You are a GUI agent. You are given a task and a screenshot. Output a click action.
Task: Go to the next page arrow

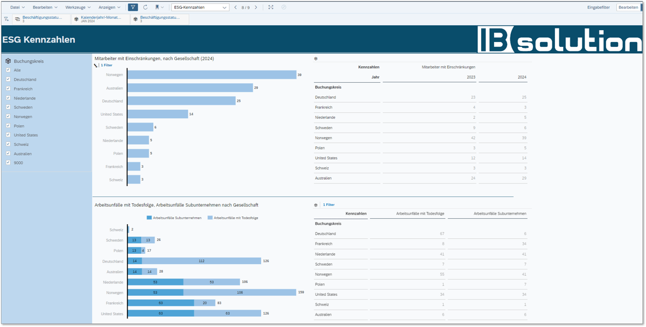click(x=256, y=8)
